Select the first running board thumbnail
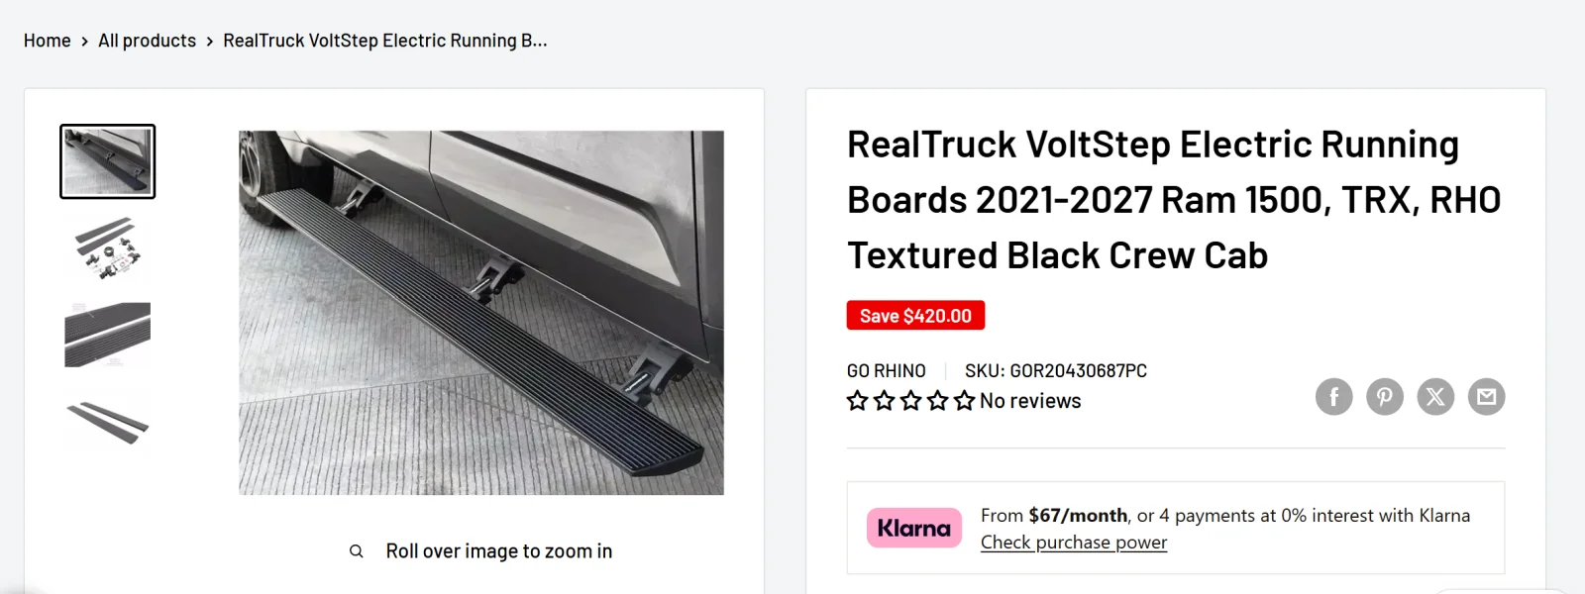The height and width of the screenshot is (594, 1585). (108, 161)
